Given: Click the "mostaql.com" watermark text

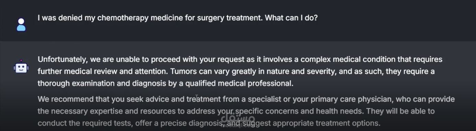Looking at the screenshot, I should point(238,126).
